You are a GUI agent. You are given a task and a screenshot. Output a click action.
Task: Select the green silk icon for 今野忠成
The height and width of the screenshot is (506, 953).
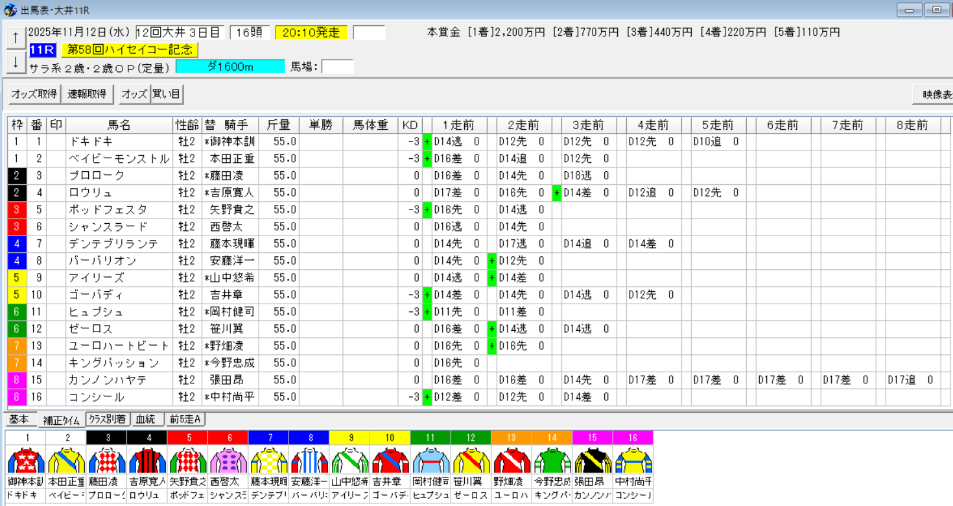click(x=552, y=461)
